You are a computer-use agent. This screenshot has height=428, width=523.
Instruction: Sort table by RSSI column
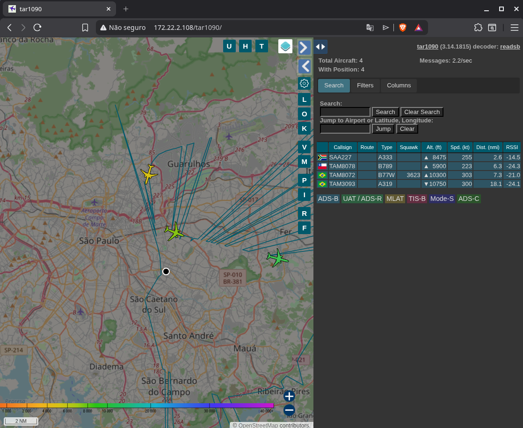point(512,147)
